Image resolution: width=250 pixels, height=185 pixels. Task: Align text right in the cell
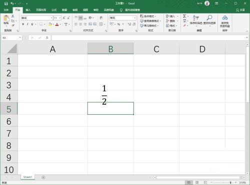[x=85, y=24]
